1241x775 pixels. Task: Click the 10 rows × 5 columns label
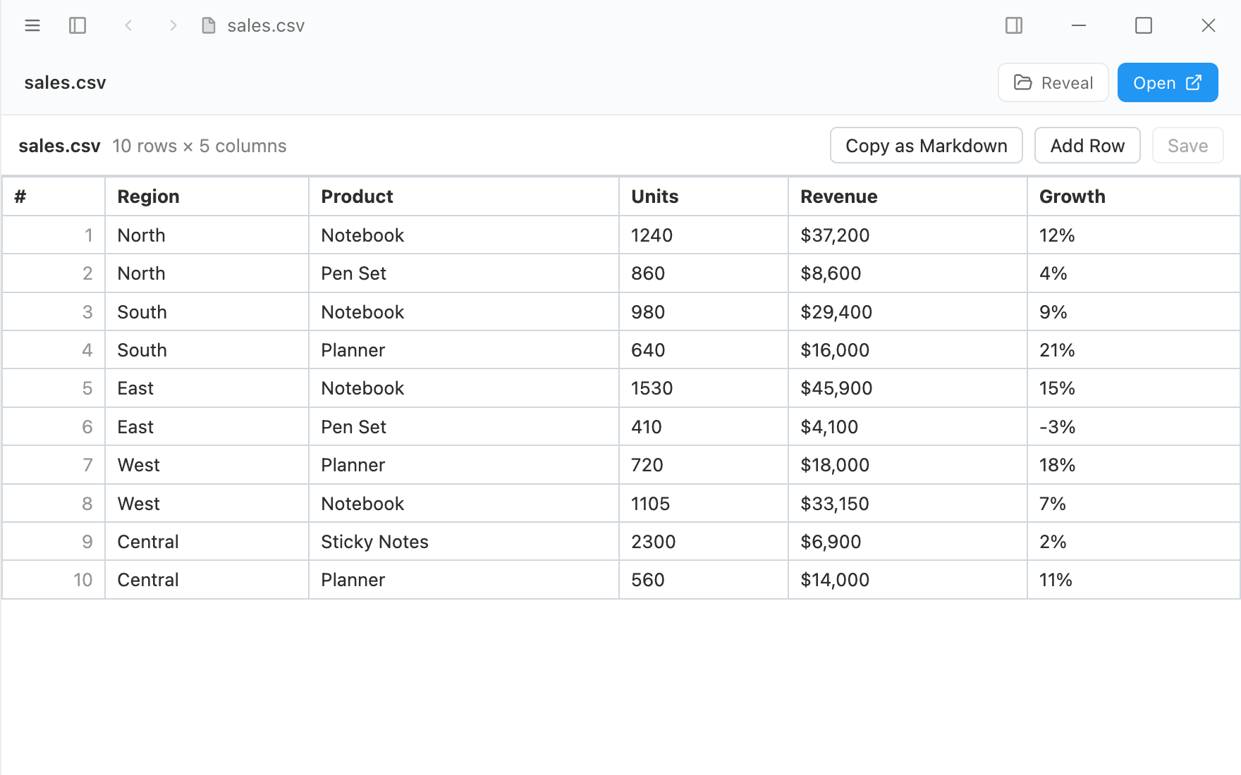(x=200, y=146)
